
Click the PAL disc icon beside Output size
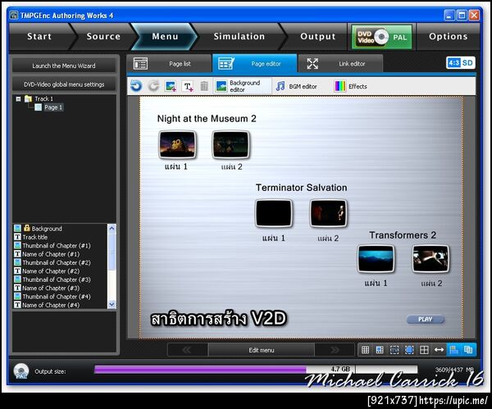[x=21, y=371]
